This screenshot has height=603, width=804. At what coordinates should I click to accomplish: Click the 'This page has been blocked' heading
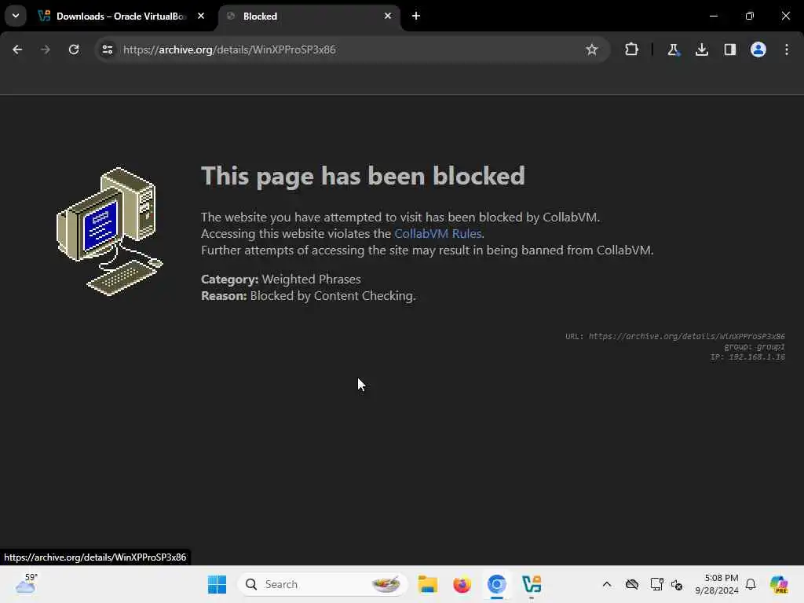coord(363,176)
